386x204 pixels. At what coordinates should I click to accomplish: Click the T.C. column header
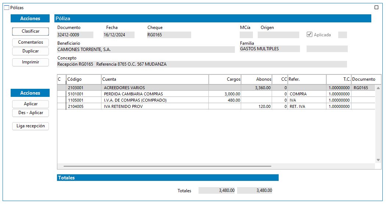(339, 79)
